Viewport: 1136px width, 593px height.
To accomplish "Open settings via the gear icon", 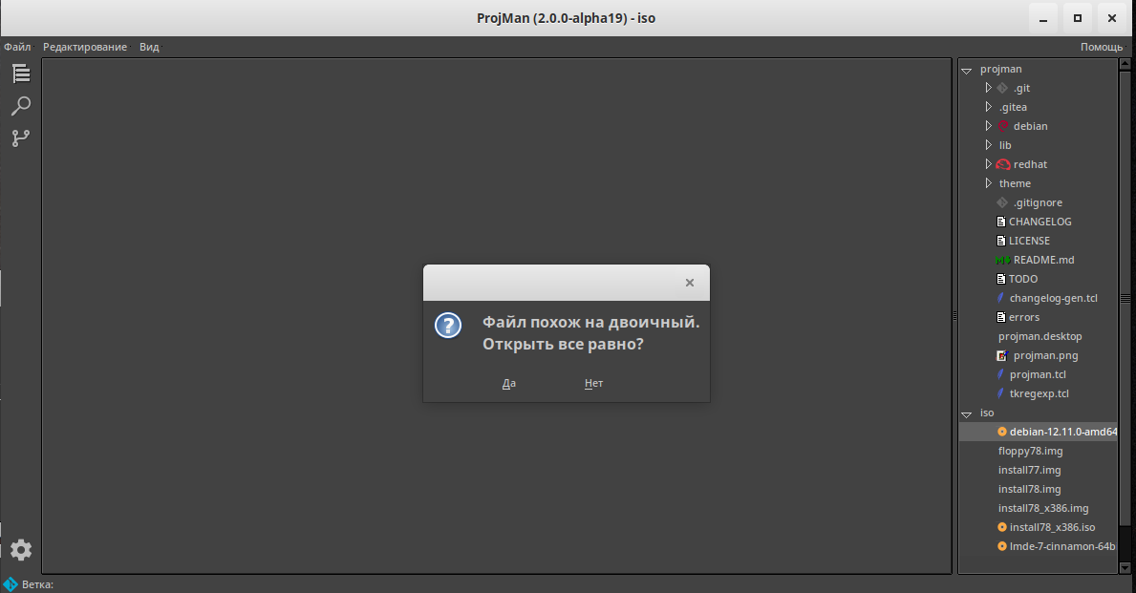I will click(x=20, y=550).
